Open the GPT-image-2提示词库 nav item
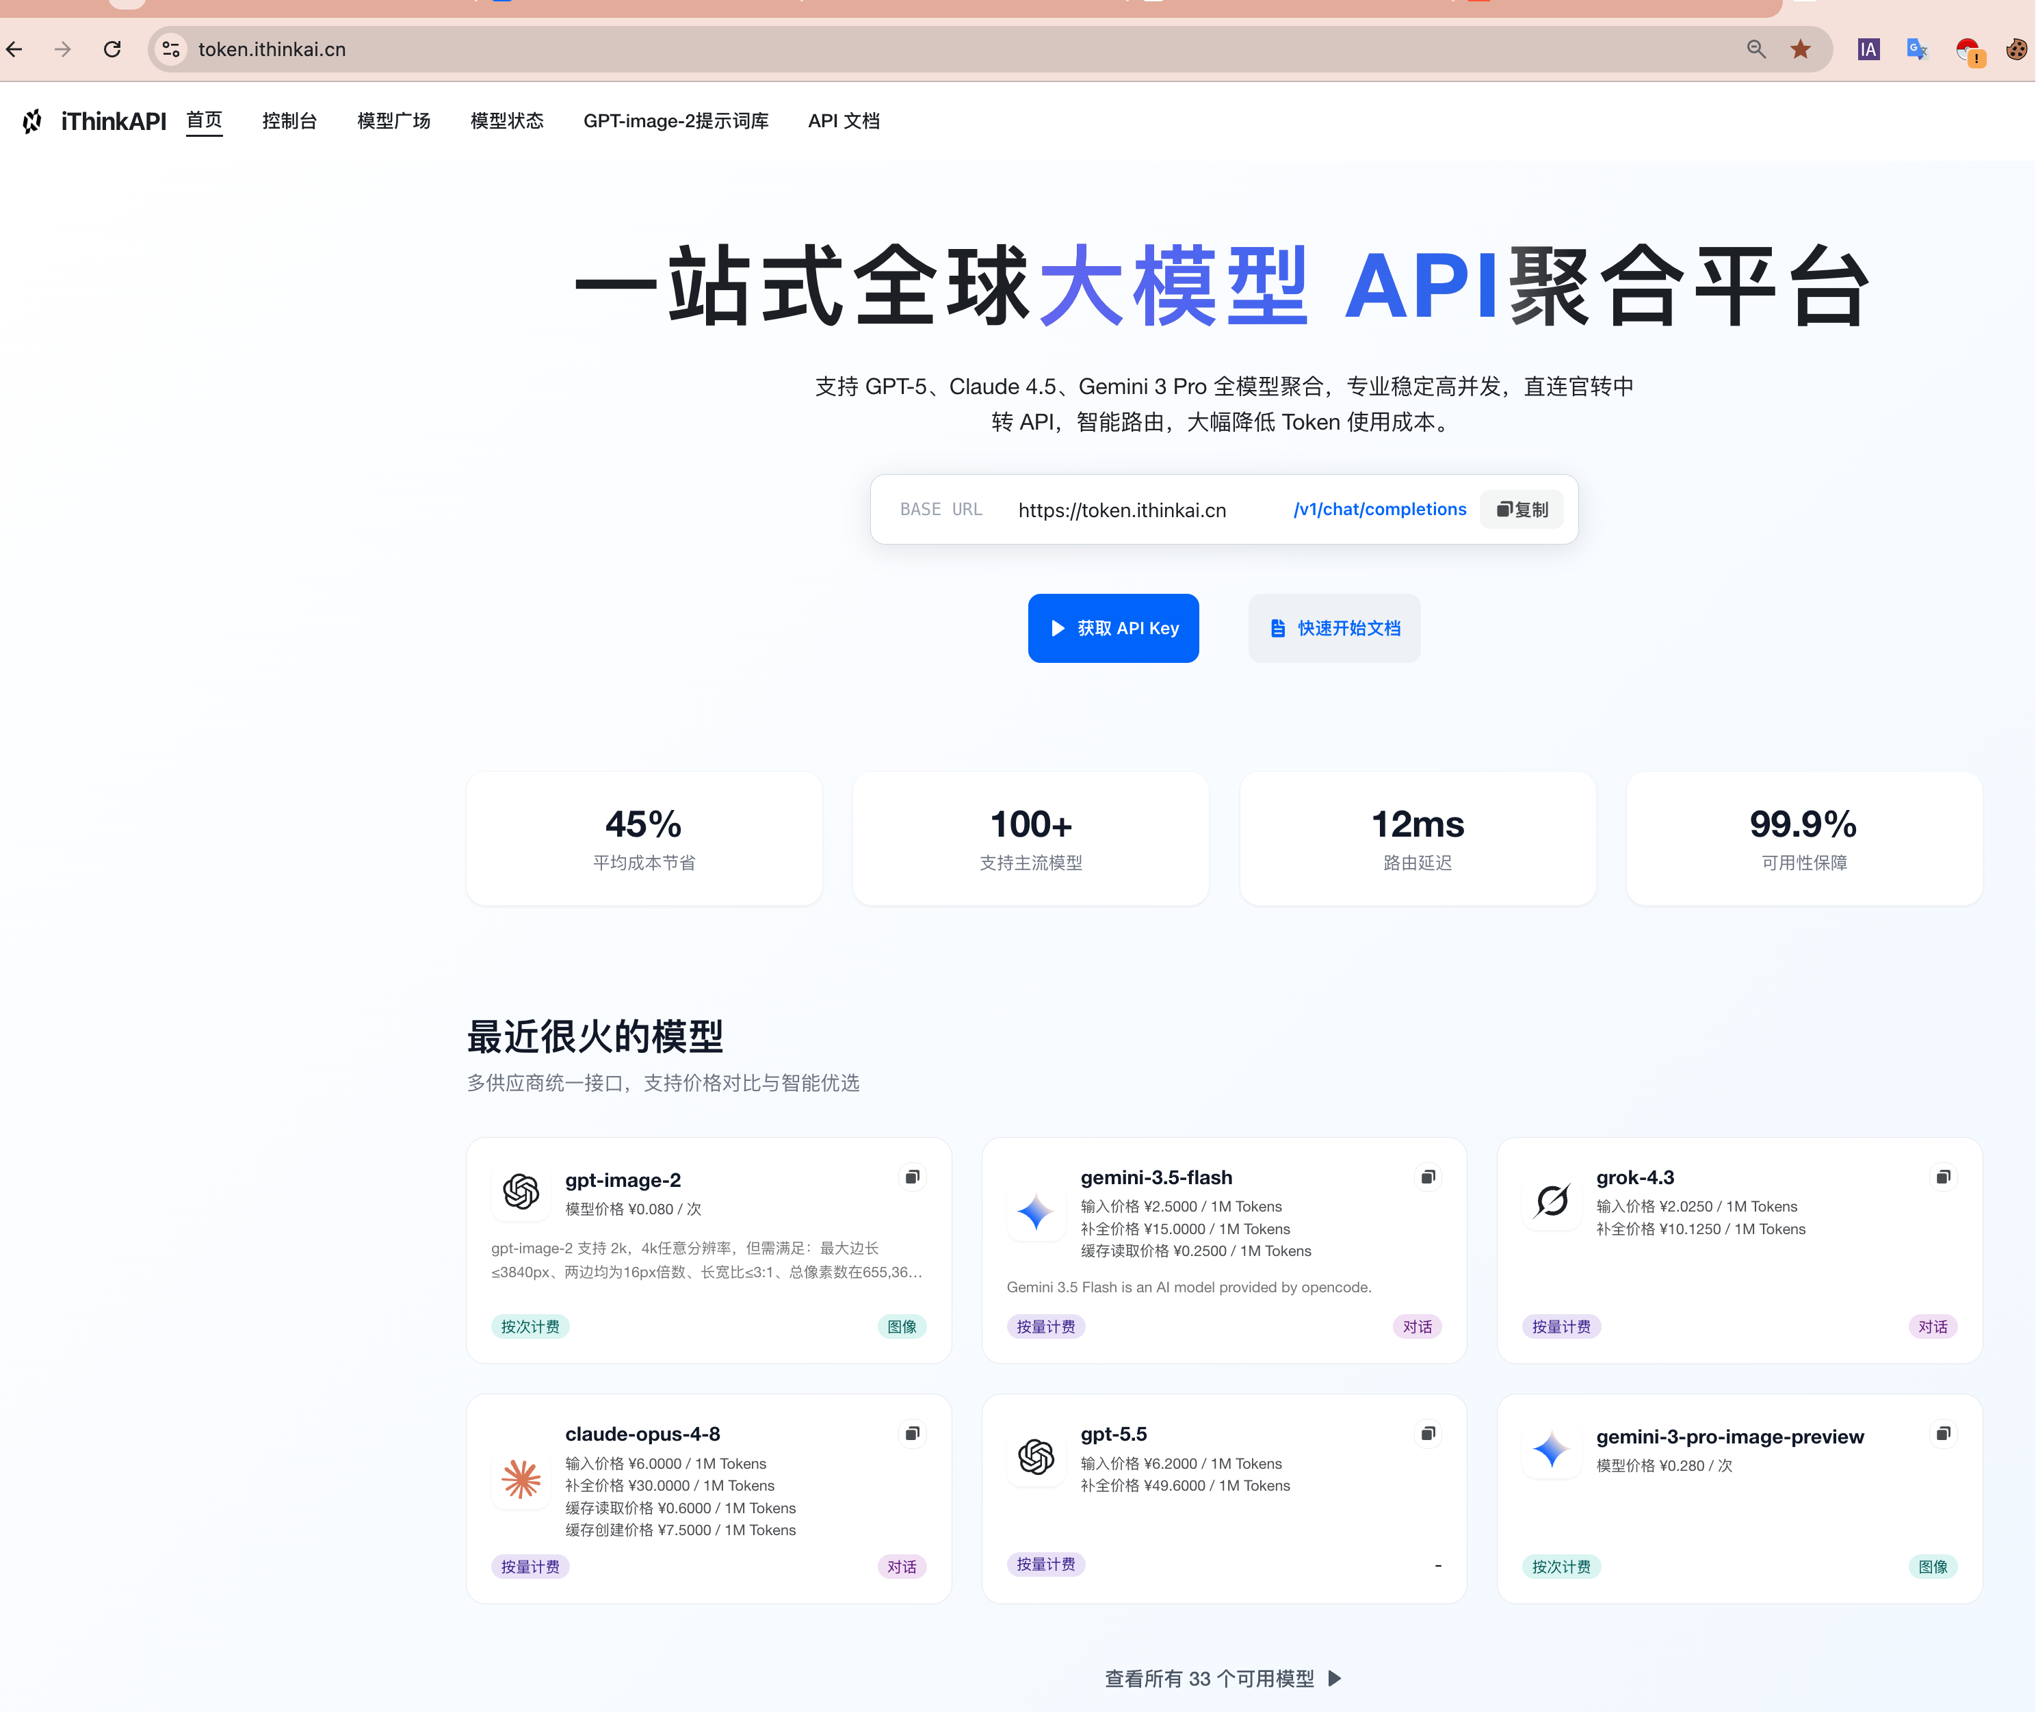This screenshot has width=2036, height=1713. coord(676,121)
